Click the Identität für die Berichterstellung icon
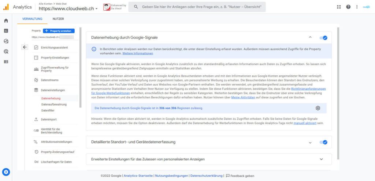375x181 pixels. pyautogui.click(x=36, y=131)
